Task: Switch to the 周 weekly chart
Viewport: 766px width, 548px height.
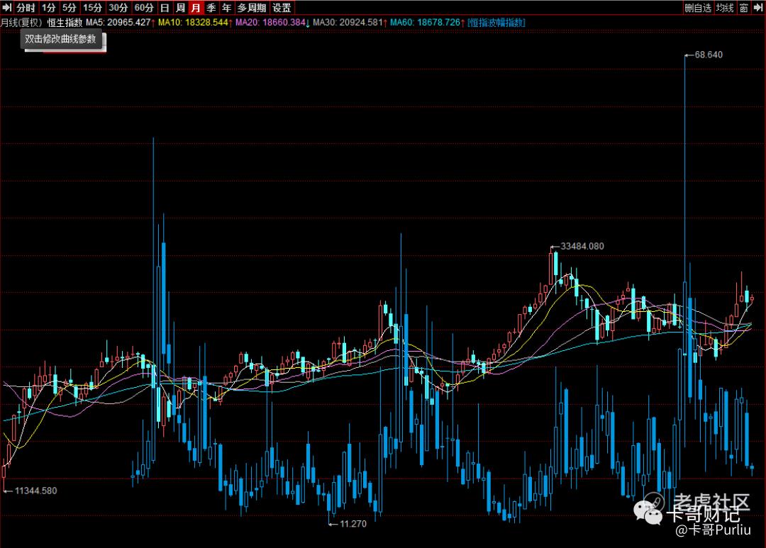Action: point(181,7)
